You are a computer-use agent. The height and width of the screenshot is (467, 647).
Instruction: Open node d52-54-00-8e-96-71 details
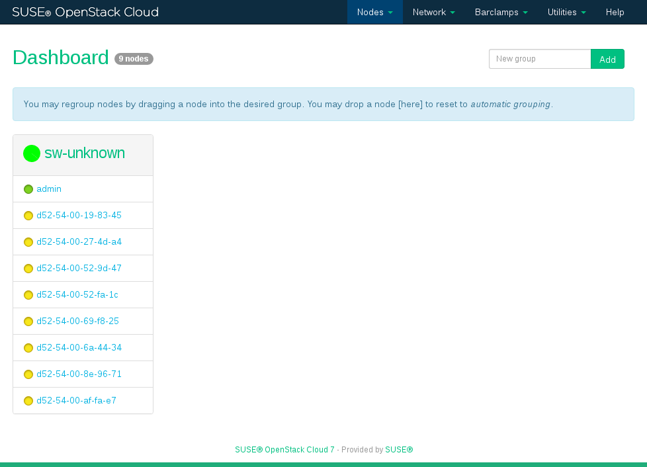[79, 374]
